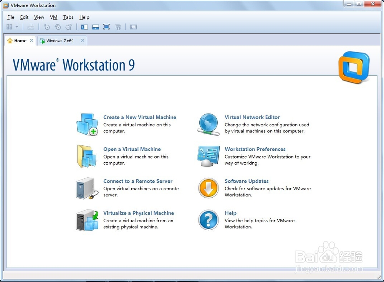The width and height of the screenshot is (384, 282).
Task: Click the Software Updates download arrow icon
Action: click(x=209, y=188)
